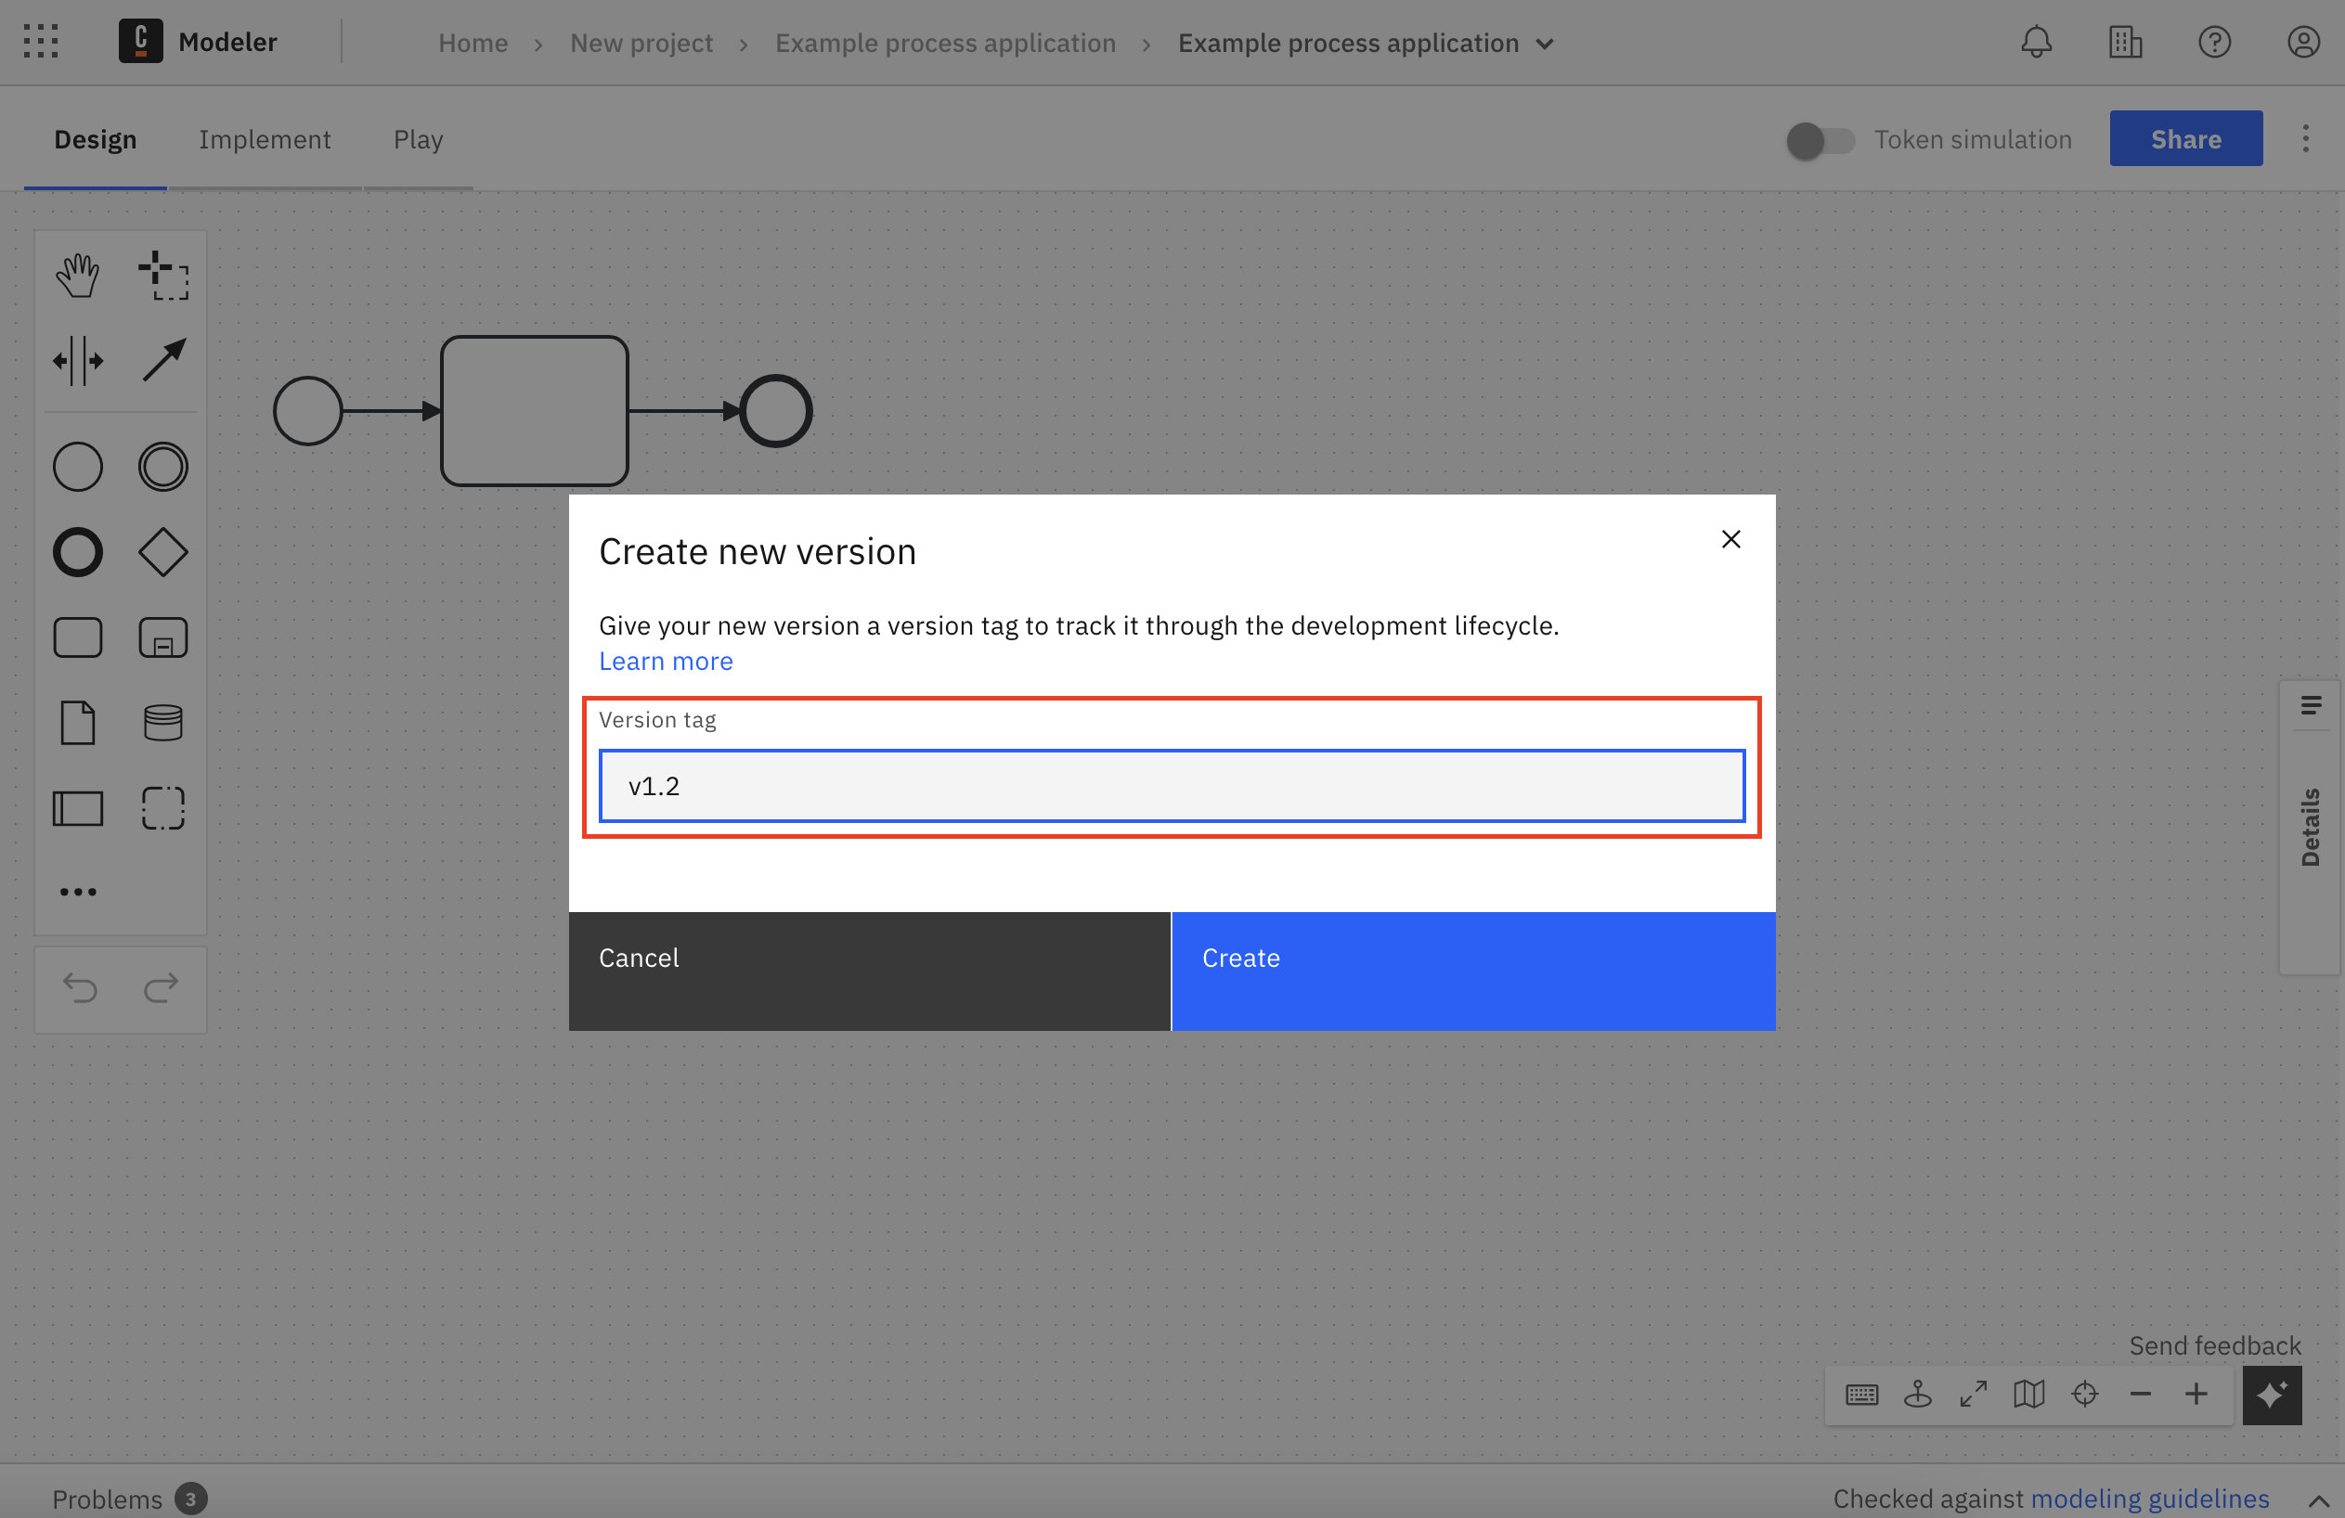Screen dimensions: 2345x1518
Task: Switch to the Implement tab
Action: (265, 138)
